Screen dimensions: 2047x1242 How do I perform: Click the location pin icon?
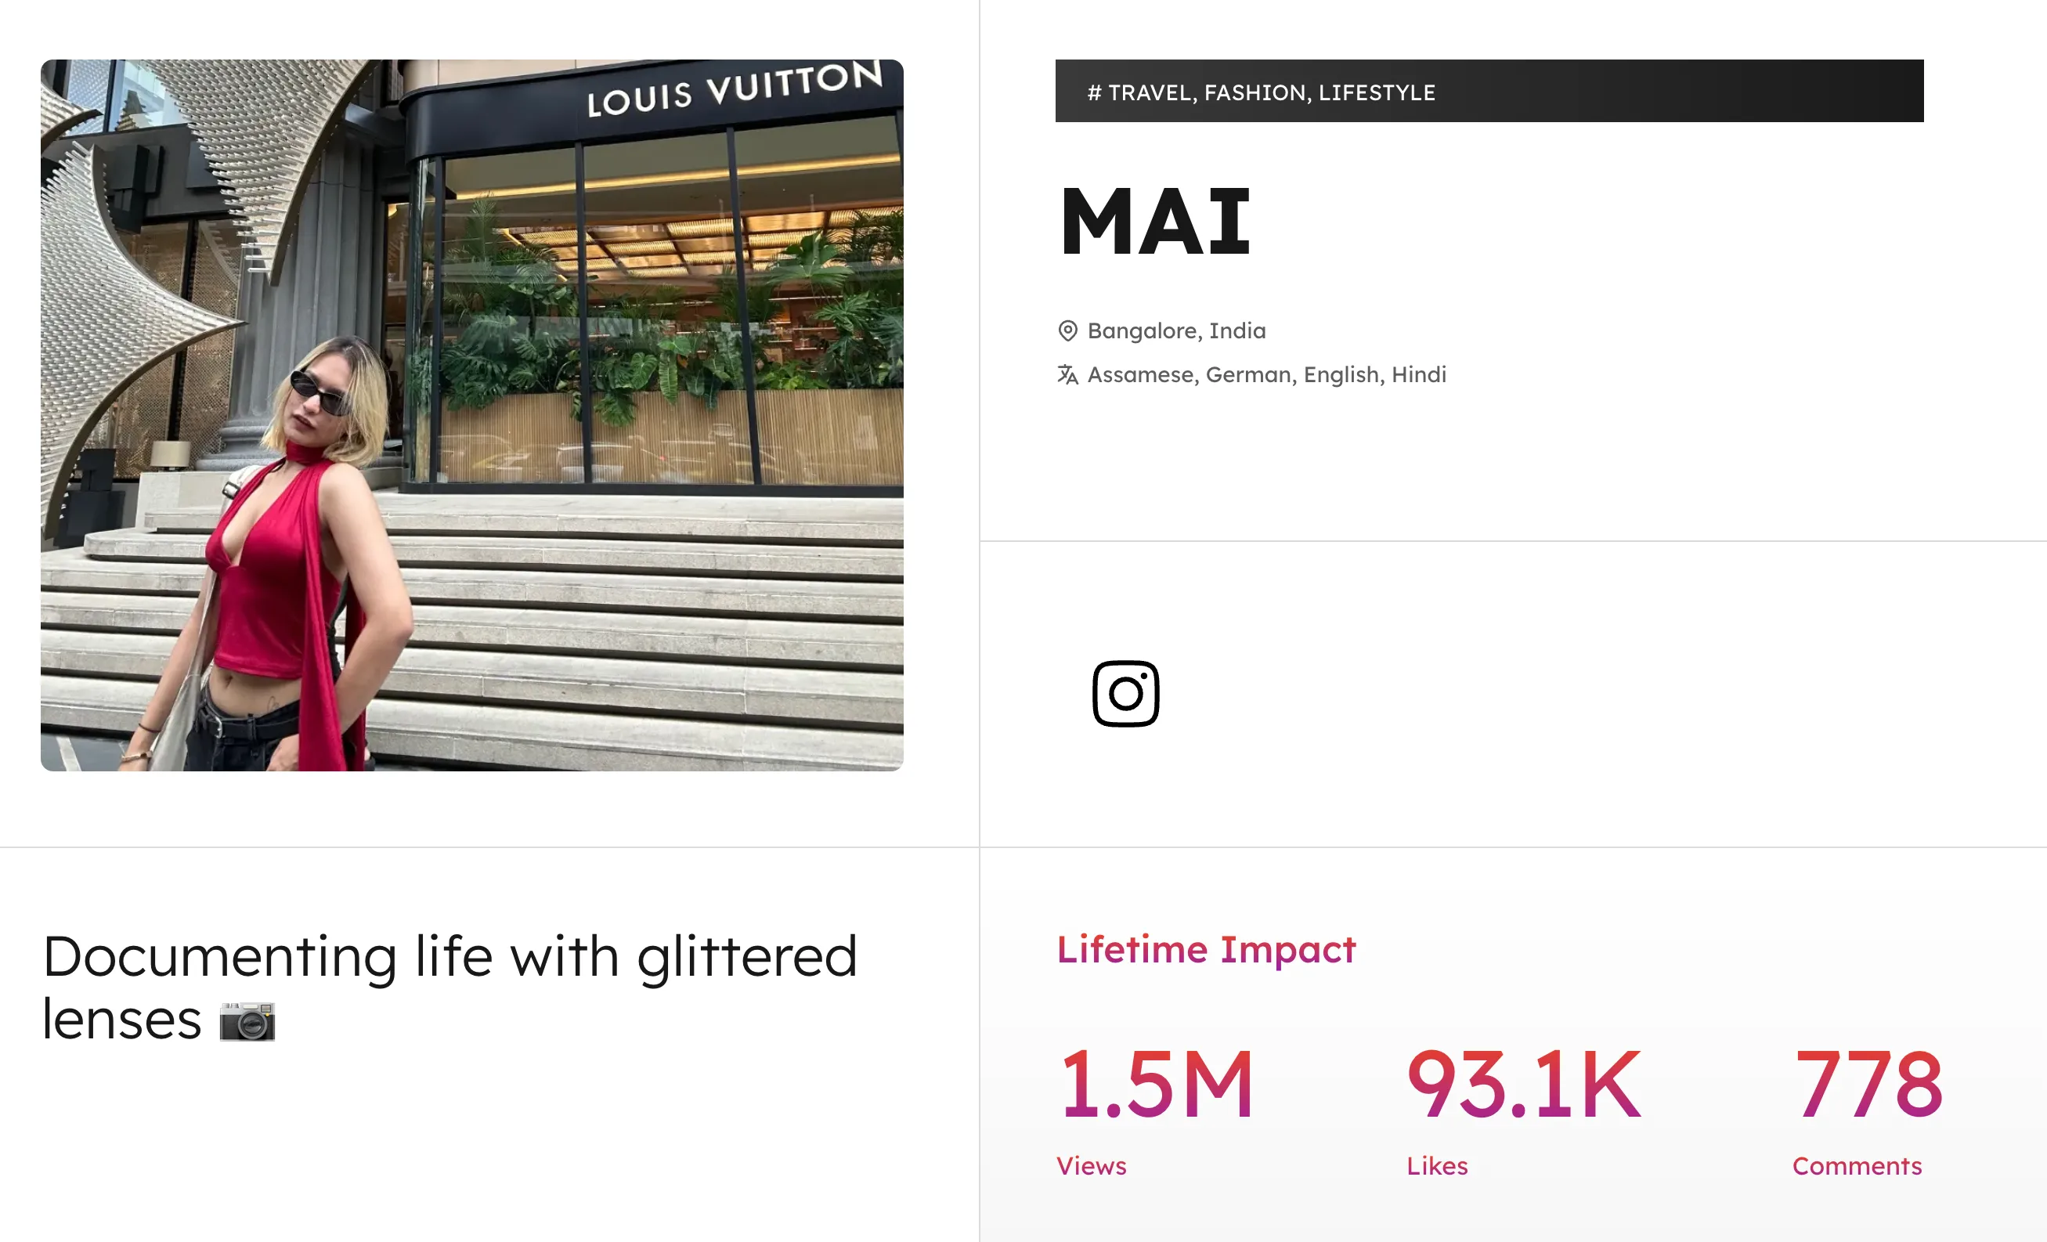(1067, 330)
